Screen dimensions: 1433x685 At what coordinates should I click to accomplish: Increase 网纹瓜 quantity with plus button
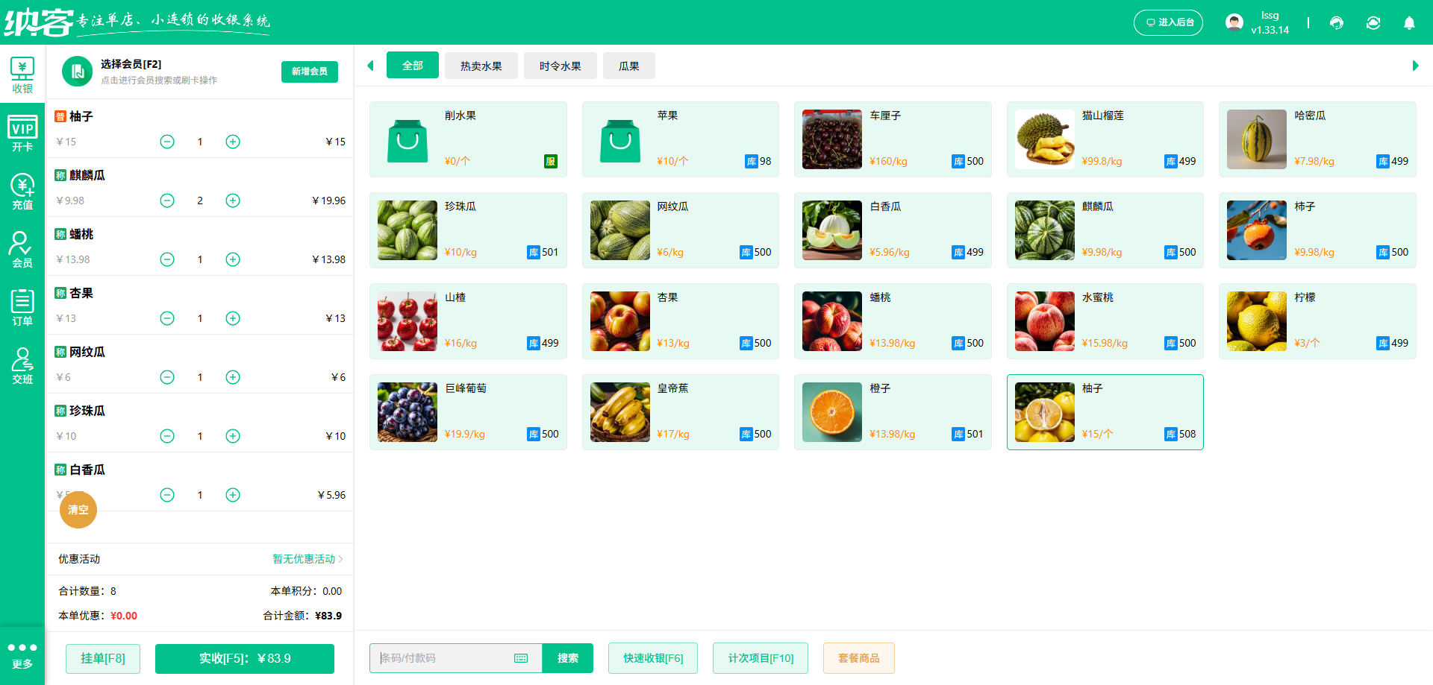click(233, 377)
